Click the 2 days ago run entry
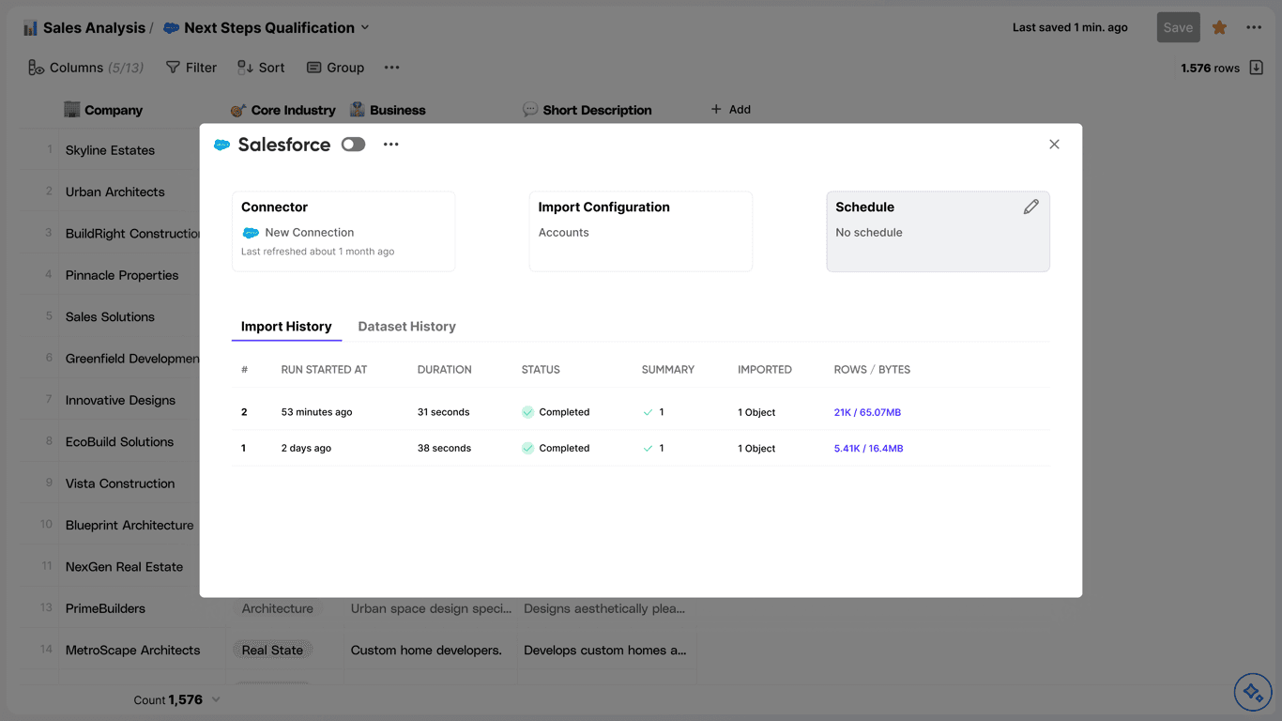 306,449
